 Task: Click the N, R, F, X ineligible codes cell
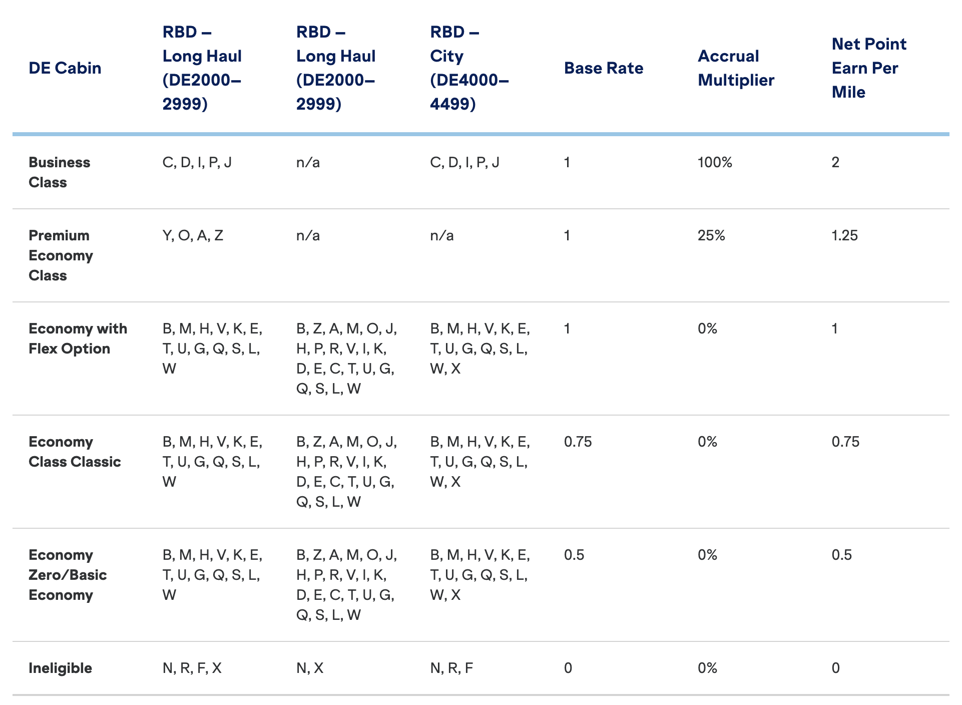[192, 668]
